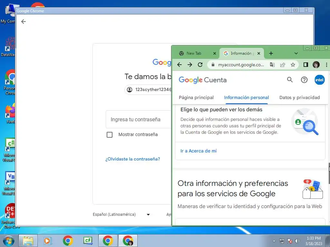Click the volume speaker tray icon

coord(297,241)
